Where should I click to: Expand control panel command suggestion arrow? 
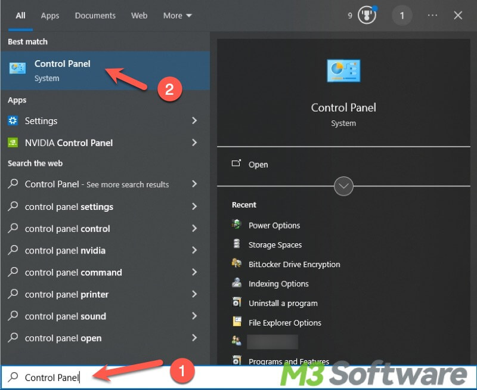[195, 273]
